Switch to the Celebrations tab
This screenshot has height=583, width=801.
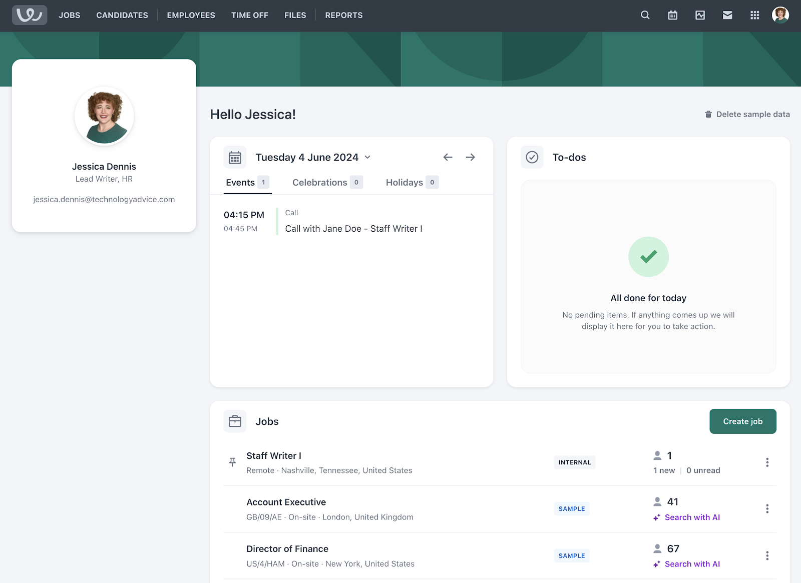pos(327,182)
